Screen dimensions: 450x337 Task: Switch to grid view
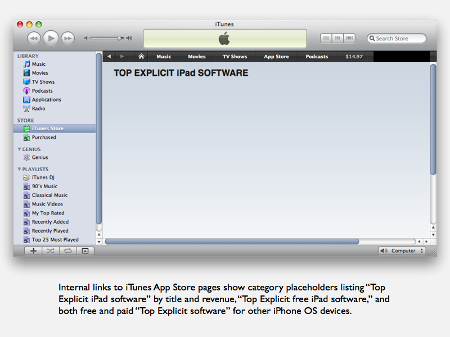point(338,38)
